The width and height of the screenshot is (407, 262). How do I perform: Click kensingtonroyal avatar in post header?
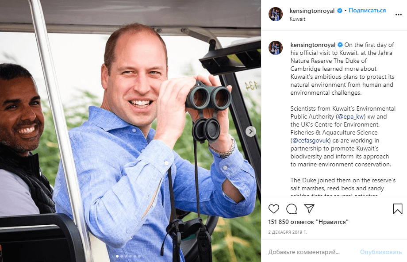(x=276, y=14)
